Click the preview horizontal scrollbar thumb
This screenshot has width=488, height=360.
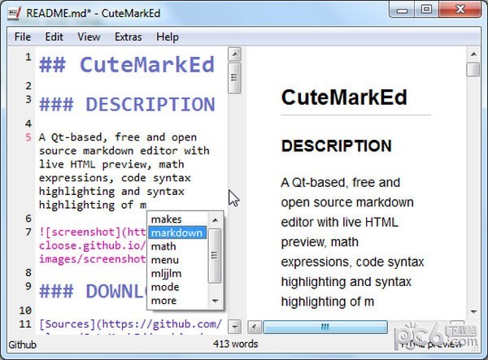point(324,327)
